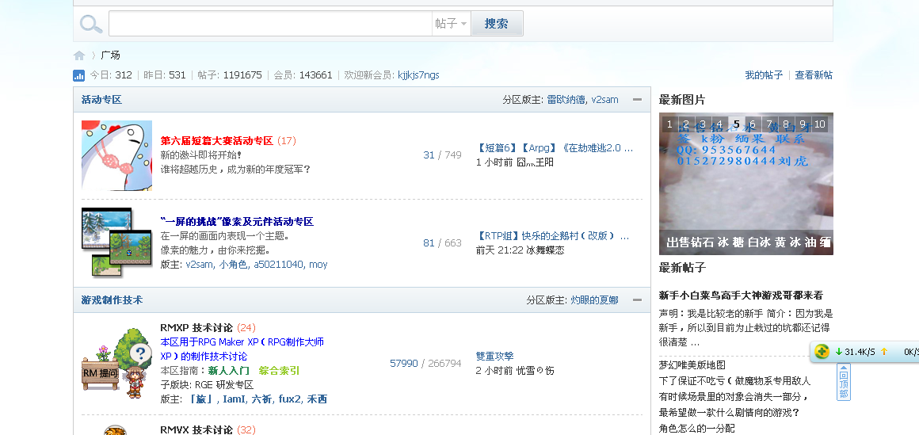Collapse the 游戏制作技术 section

click(x=637, y=300)
